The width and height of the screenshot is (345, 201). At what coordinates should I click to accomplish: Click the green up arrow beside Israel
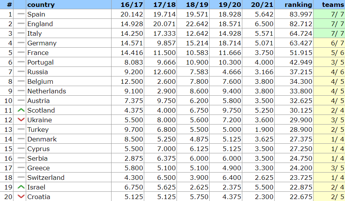pyautogui.click(x=21, y=187)
